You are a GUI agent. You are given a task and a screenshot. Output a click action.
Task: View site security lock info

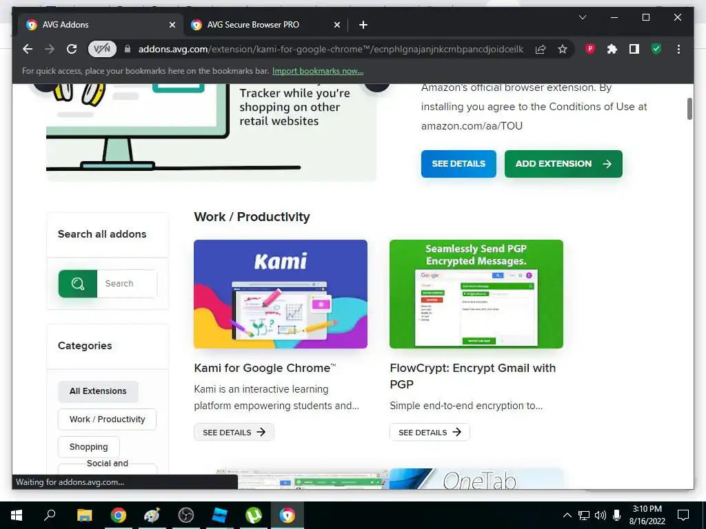pyautogui.click(x=128, y=49)
